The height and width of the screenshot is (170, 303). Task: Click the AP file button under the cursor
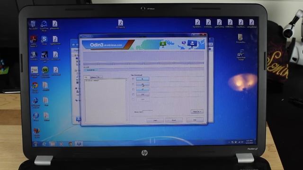click(x=143, y=84)
